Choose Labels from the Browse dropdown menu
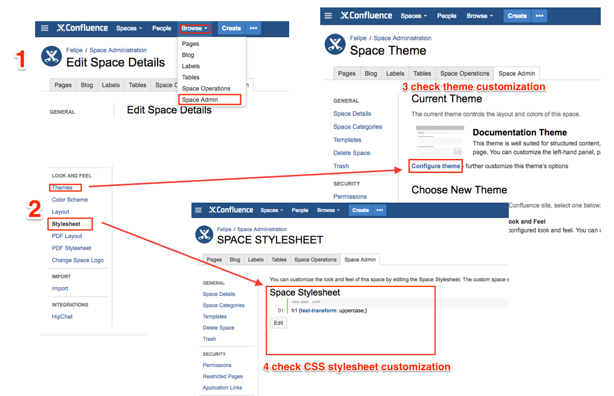Screen dimensions: 614x396 pyautogui.click(x=191, y=66)
